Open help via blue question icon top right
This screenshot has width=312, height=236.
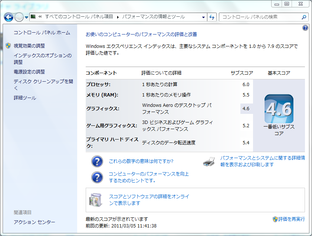[x=305, y=28]
